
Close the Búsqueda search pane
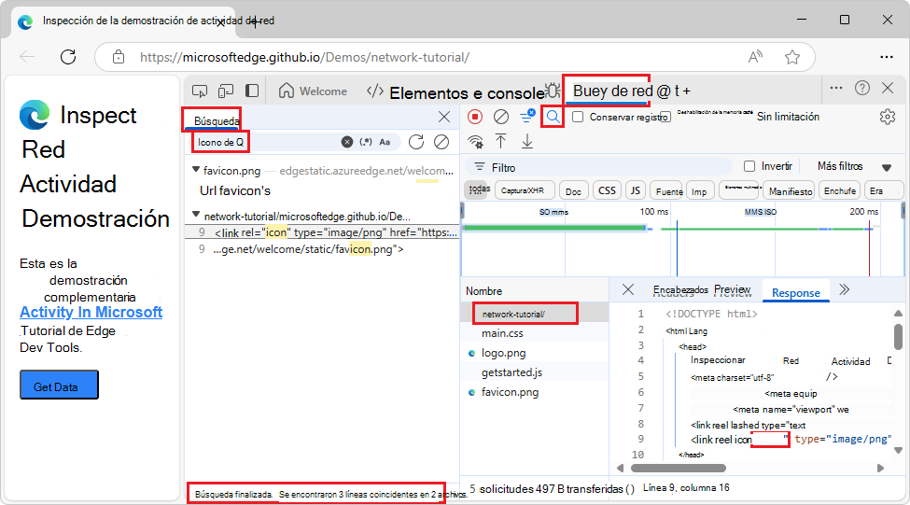(444, 117)
